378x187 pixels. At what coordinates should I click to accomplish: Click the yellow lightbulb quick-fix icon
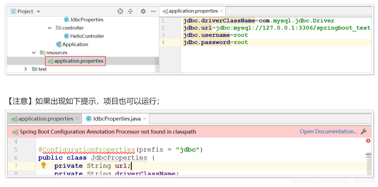pos(43,165)
